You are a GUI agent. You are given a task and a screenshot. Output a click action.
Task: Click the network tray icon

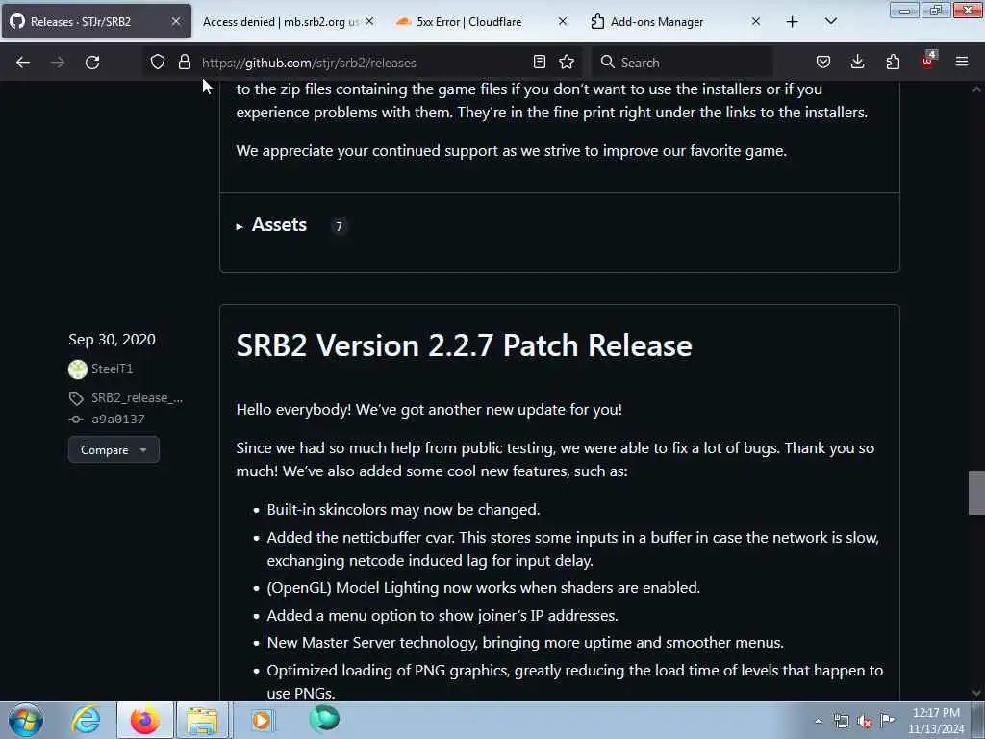pyautogui.click(x=842, y=722)
